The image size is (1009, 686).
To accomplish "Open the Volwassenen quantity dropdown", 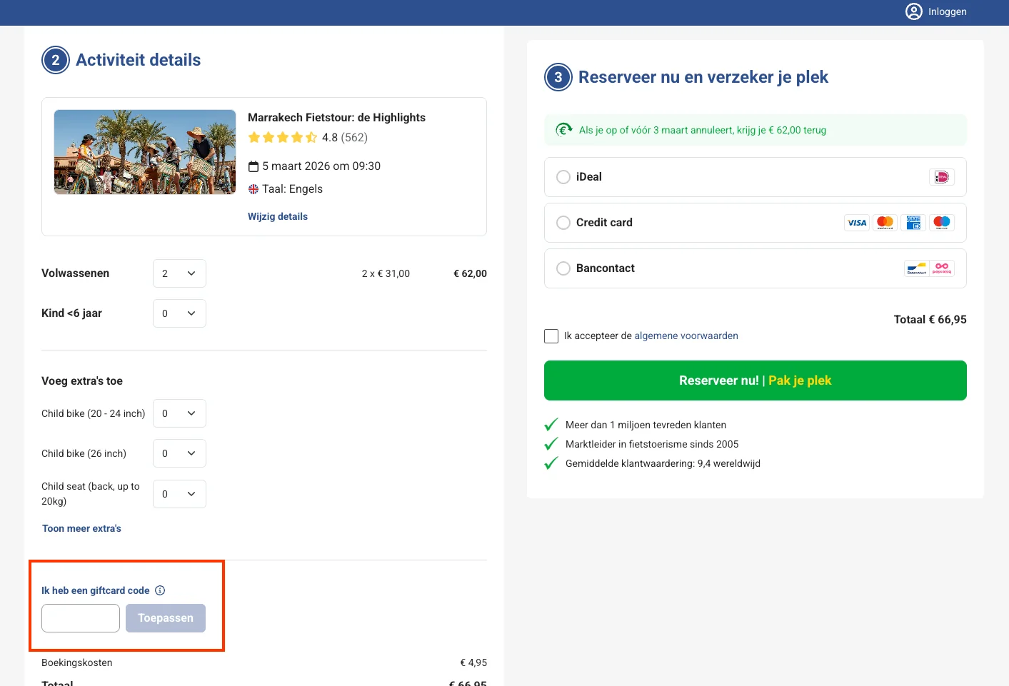I will pyautogui.click(x=179, y=273).
